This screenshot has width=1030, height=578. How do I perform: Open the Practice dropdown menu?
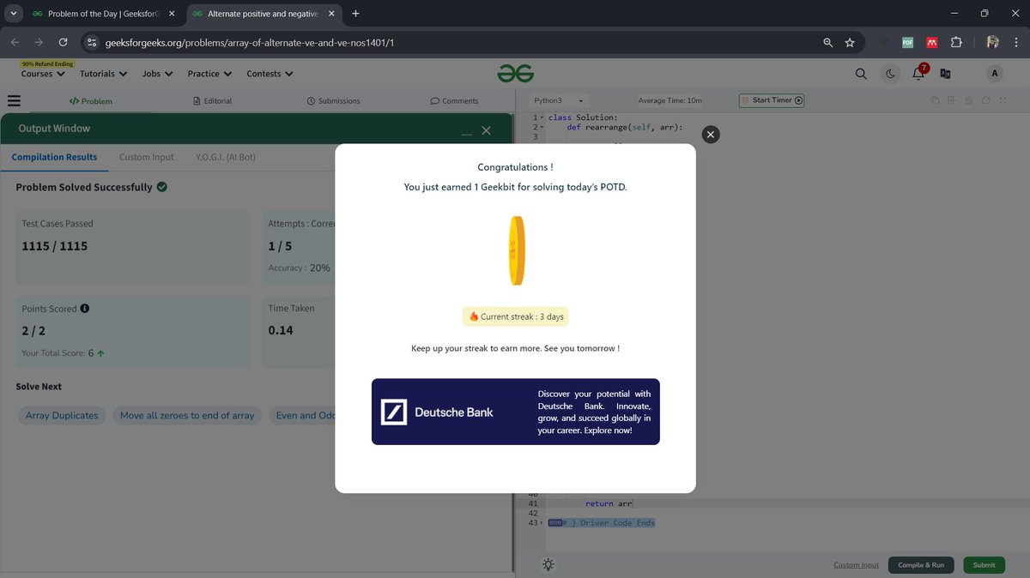(209, 74)
